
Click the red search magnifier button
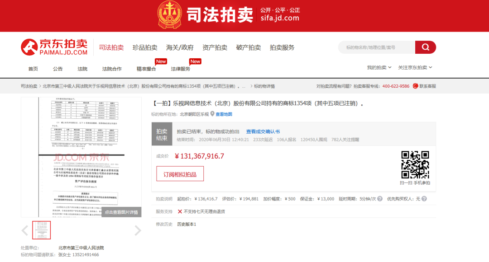[425, 47]
